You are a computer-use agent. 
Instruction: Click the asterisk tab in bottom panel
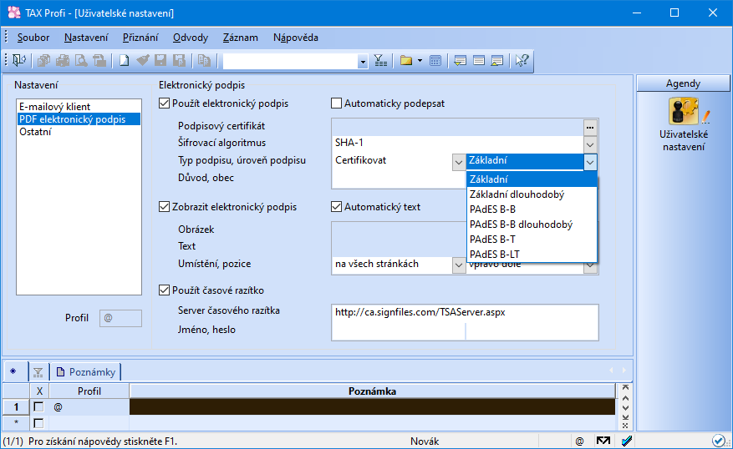13,371
